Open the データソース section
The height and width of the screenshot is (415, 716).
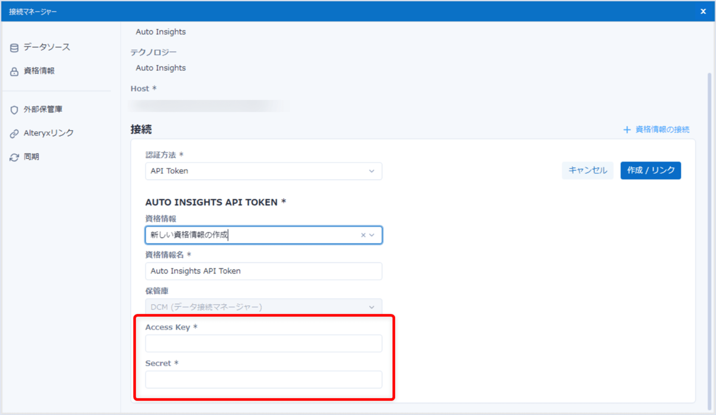[47, 47]
